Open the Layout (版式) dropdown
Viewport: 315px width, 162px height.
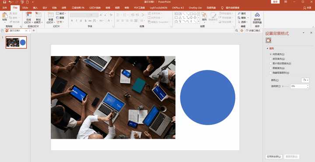point(61,14)
